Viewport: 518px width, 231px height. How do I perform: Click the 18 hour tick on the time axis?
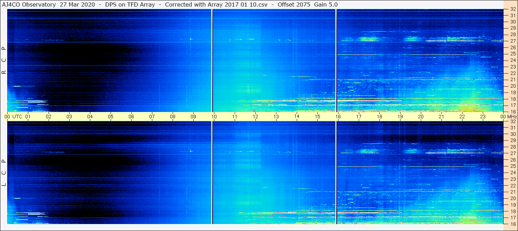click(379, 117)
